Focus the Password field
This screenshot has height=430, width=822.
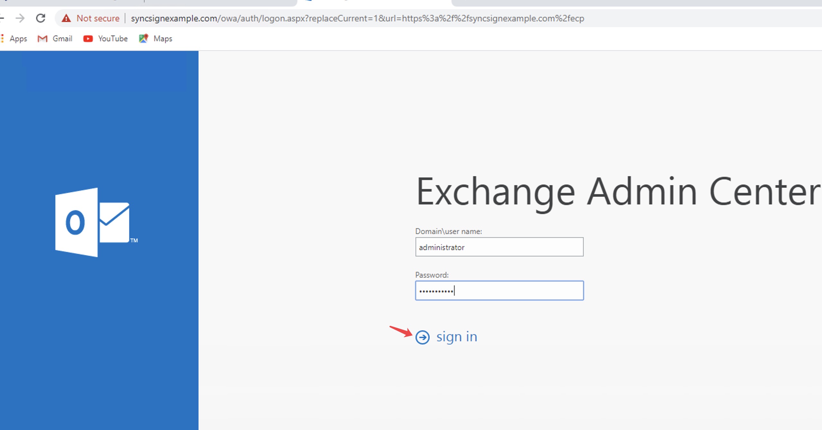tap(499, 291)
